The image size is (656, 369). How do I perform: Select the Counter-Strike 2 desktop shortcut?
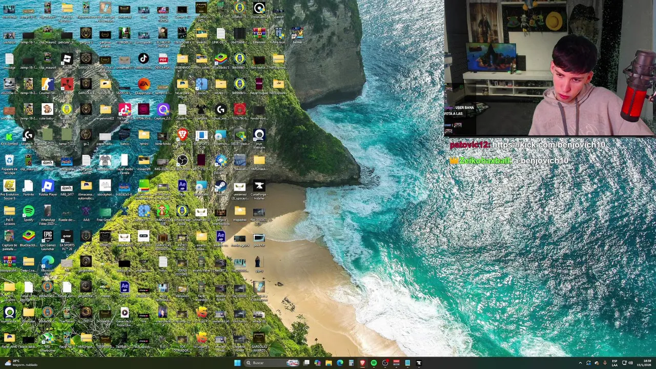(x=48, y=86)
